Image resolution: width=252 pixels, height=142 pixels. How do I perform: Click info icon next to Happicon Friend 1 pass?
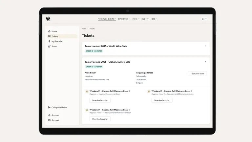pos(129,110)
